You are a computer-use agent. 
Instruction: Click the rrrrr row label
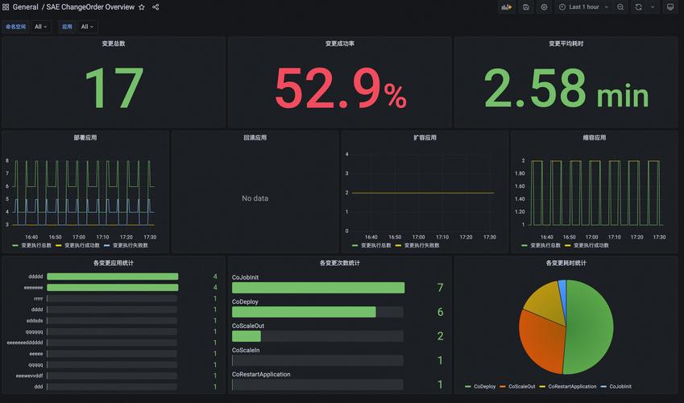coord(39,299)
